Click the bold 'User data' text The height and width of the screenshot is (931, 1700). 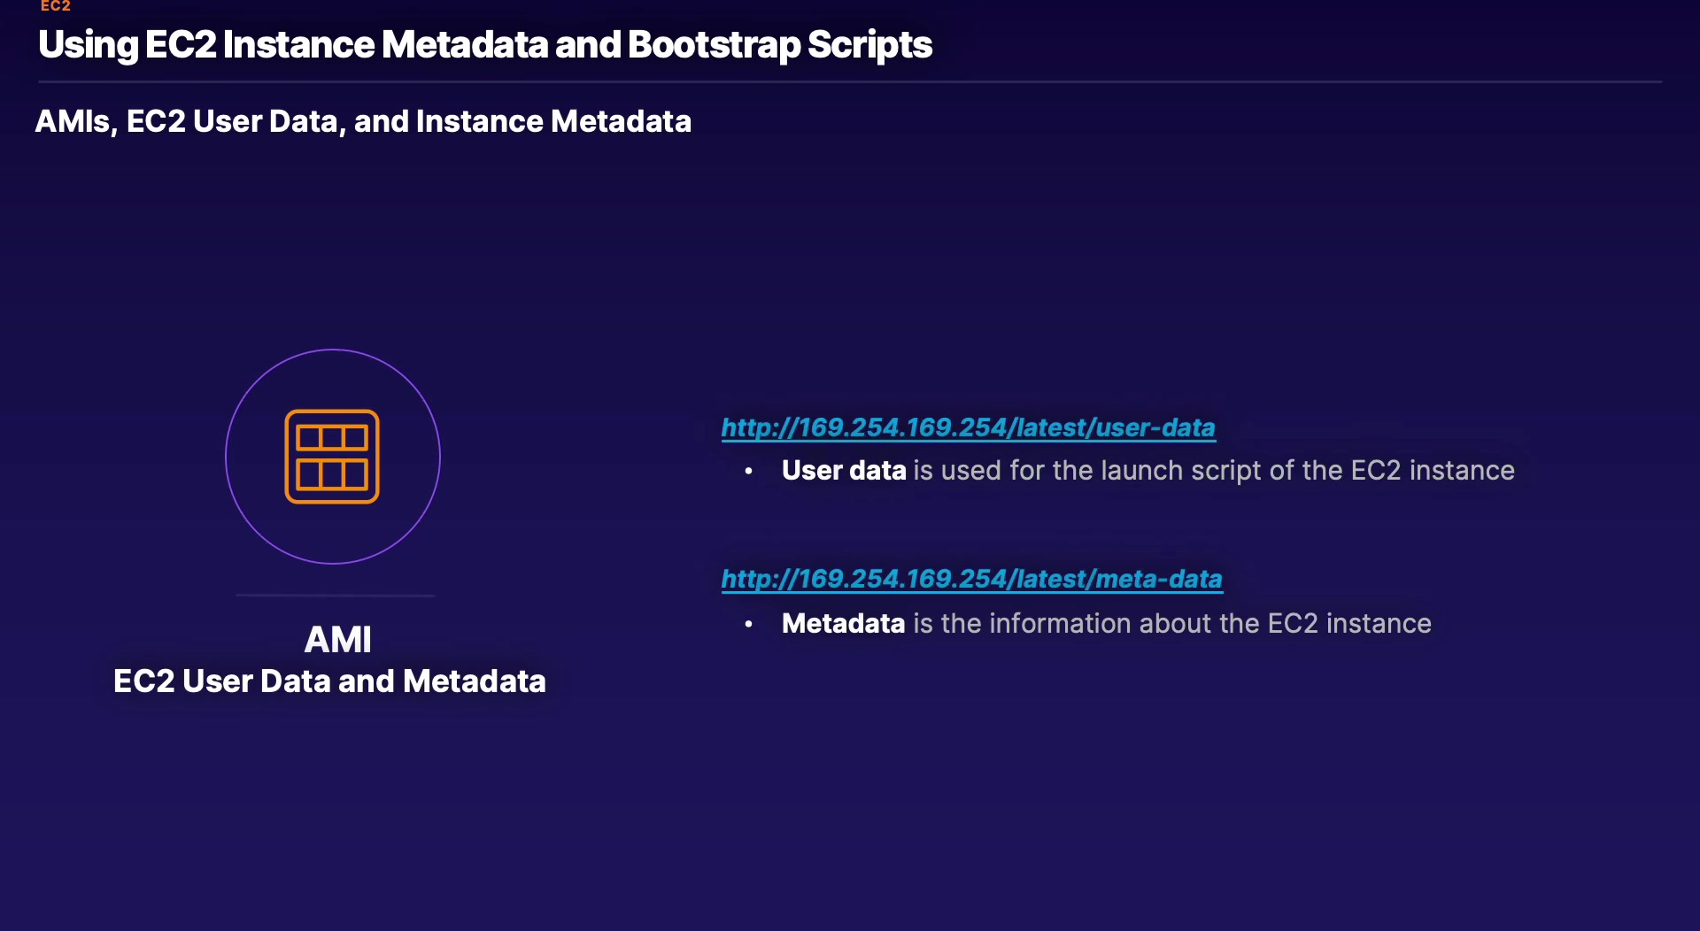tap(843, 470)
